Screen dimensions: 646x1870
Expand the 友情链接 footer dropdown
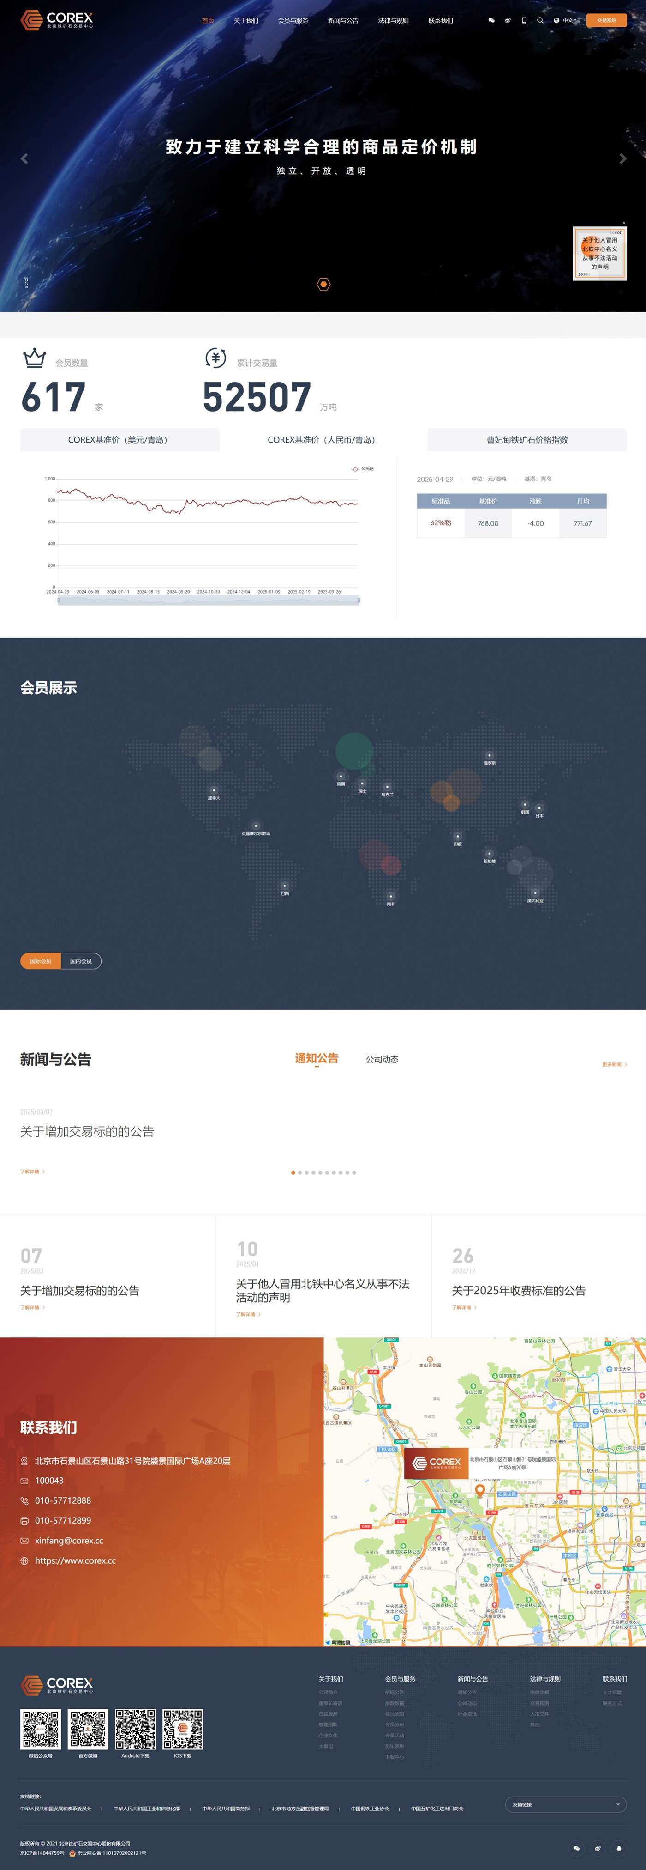[566, 1804]
